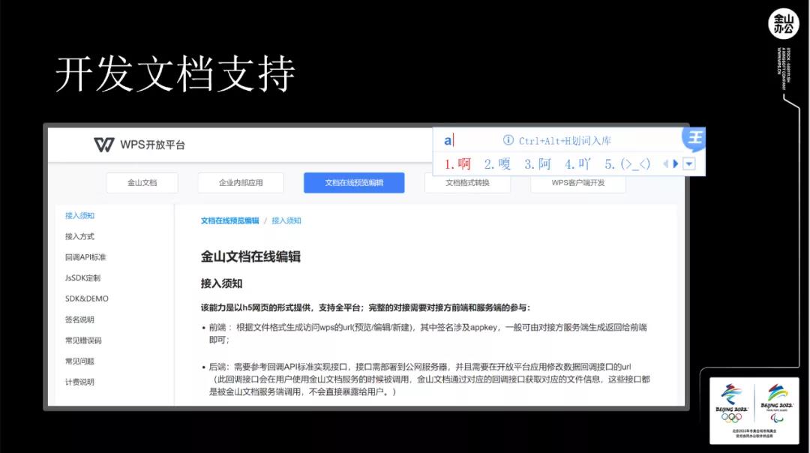Select the 文档在线预览编辑 tab
Screen dimensions: 810x453
[x=354, y=183]
